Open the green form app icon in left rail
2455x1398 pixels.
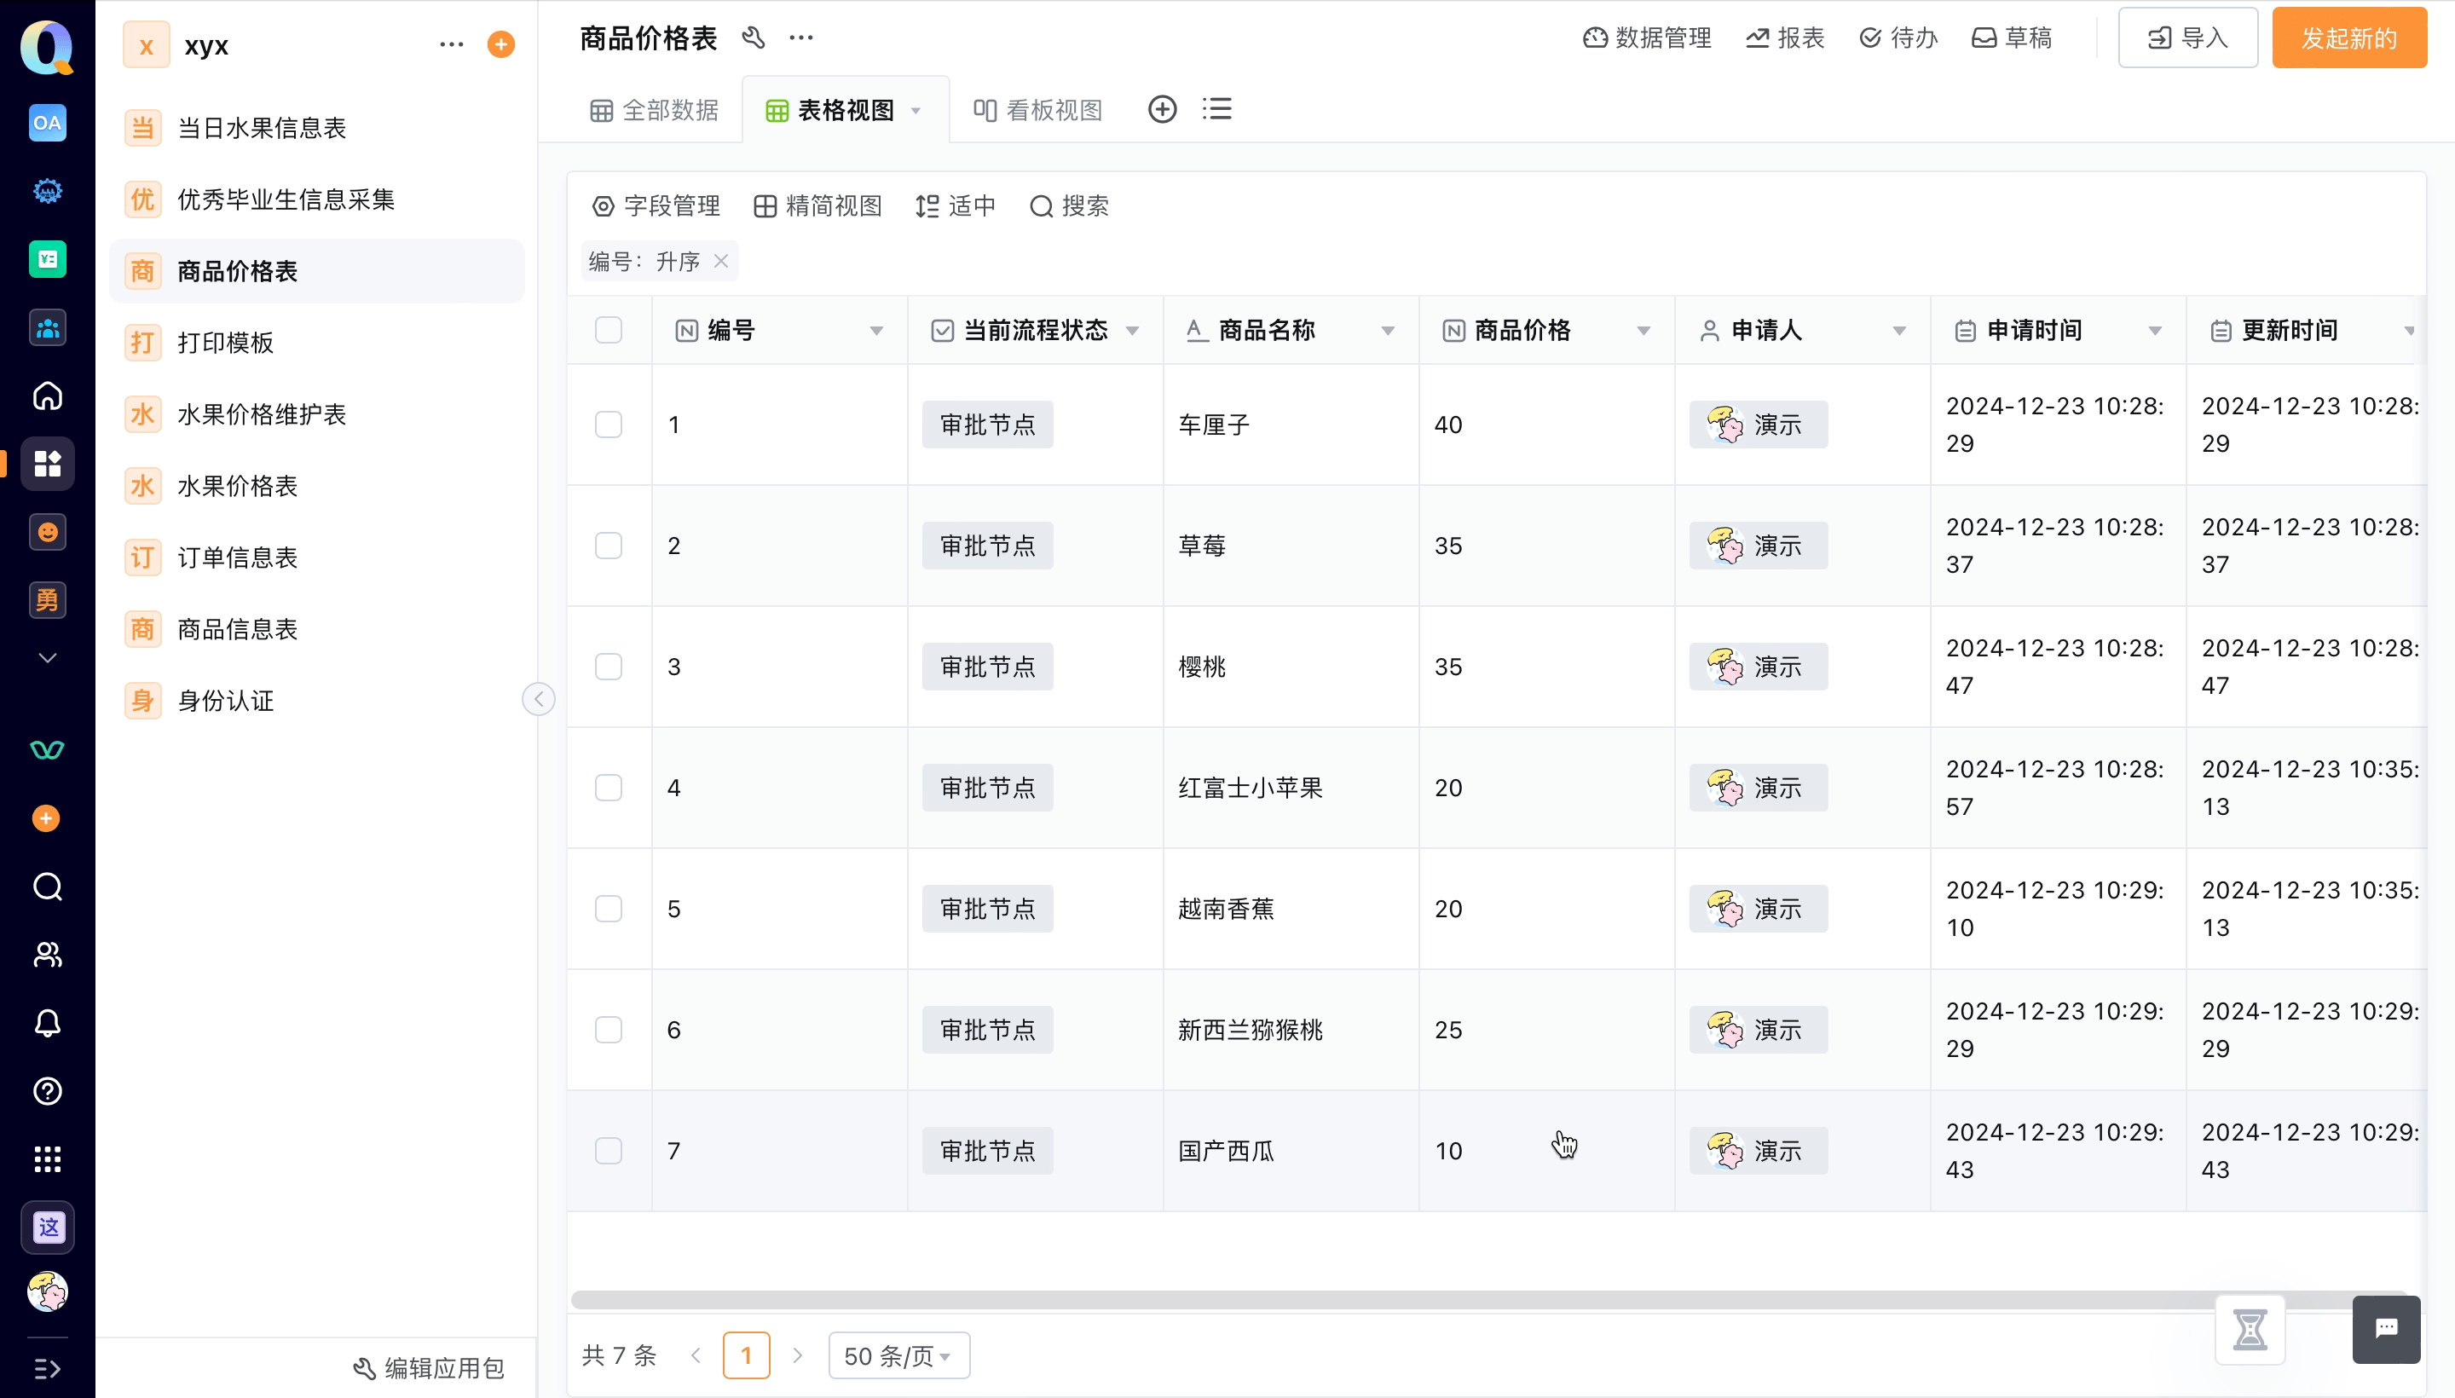[x=47, y=259]
